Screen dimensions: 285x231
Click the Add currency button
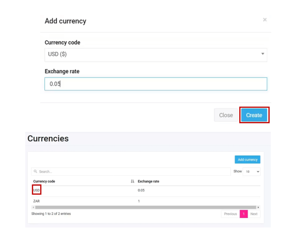pyautogui.click(x=248, y=160)
